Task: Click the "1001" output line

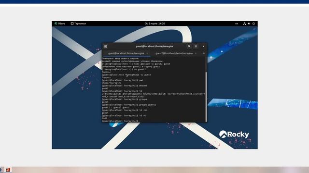Action: tap(105, 118)
